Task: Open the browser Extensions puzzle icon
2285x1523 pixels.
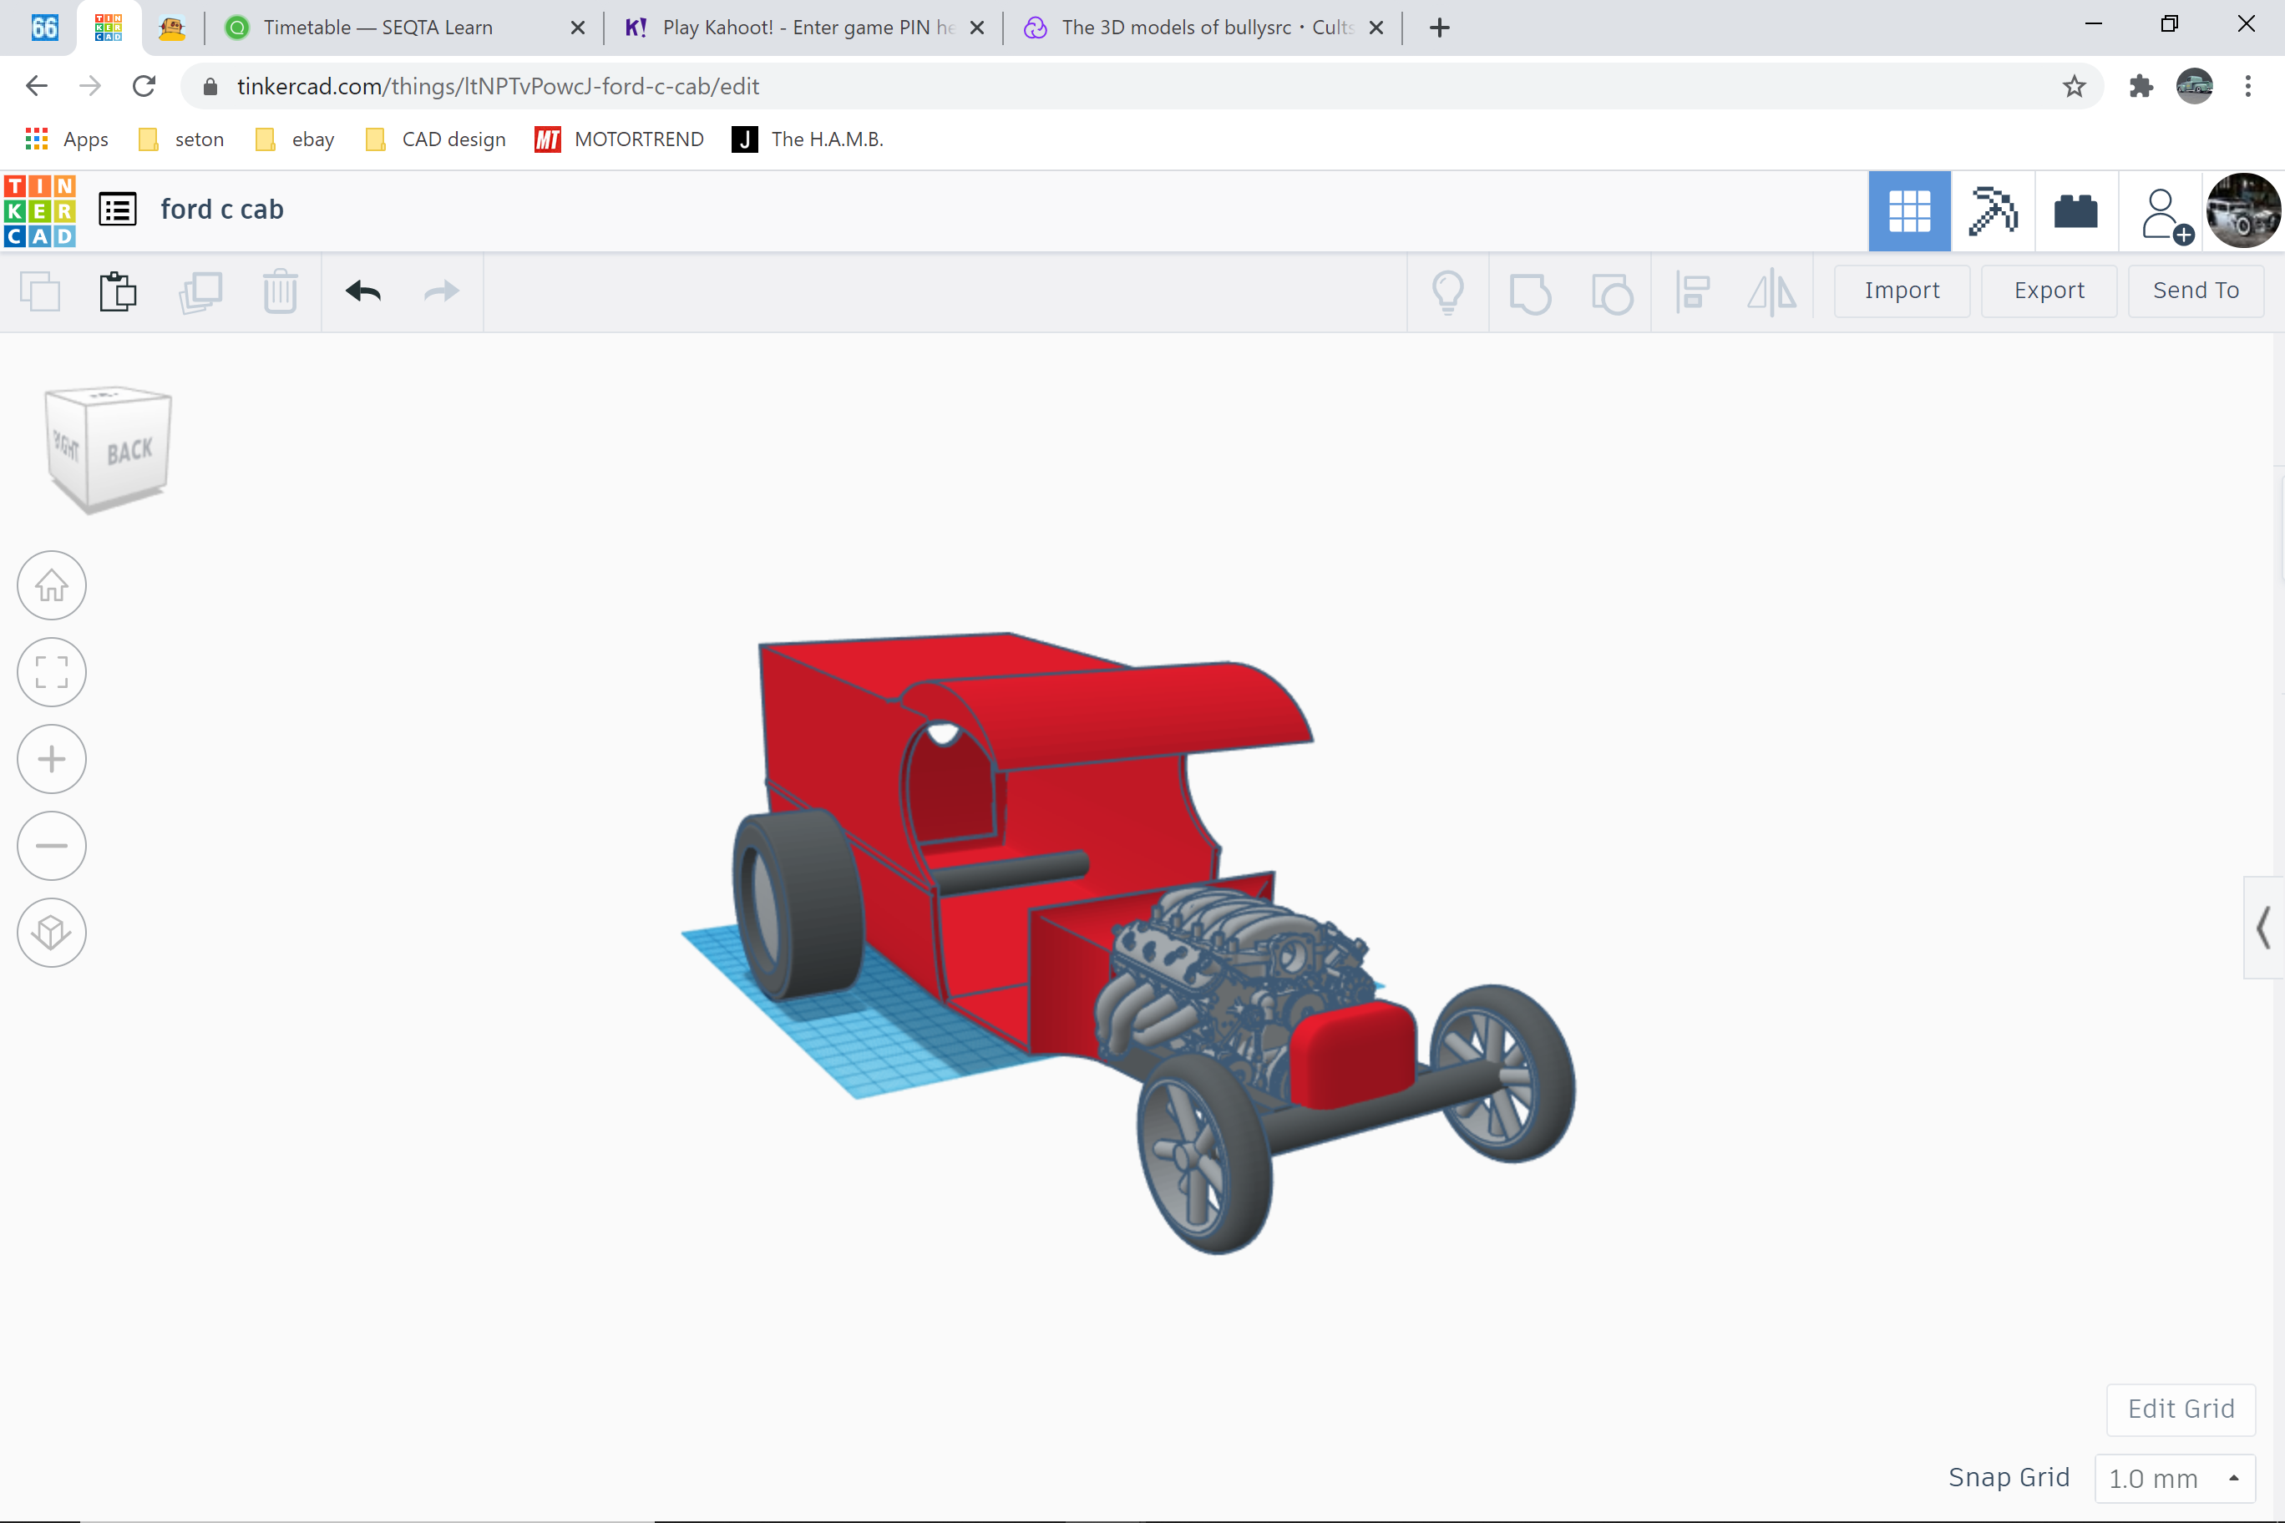Action: tap(2141, 87)
